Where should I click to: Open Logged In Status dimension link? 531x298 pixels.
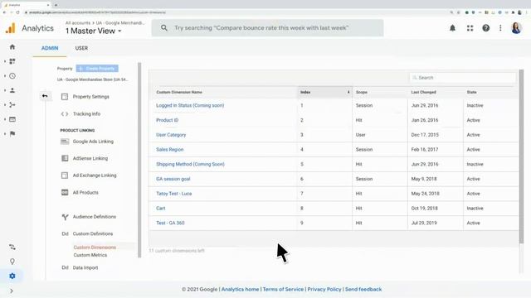(190, 105)
